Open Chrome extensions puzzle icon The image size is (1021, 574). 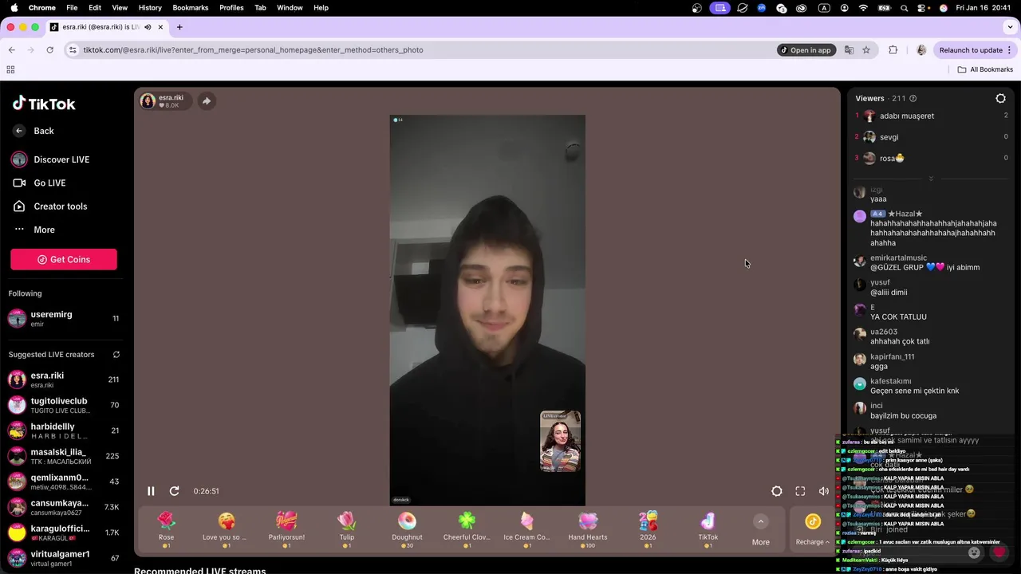[893, 50]
